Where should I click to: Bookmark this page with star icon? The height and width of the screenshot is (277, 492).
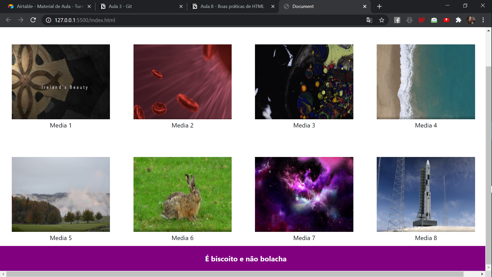tap(382, 20)
